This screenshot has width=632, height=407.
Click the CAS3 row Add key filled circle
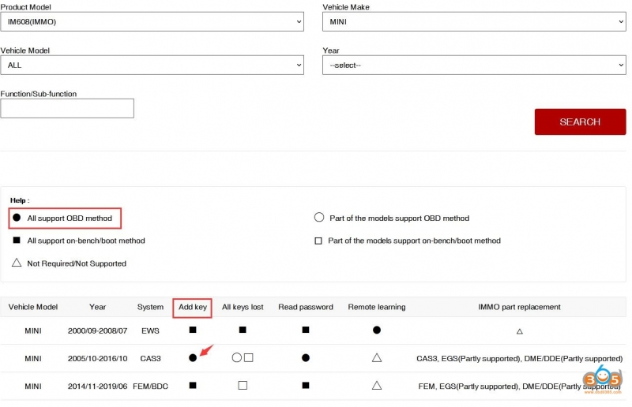point(193,357)
